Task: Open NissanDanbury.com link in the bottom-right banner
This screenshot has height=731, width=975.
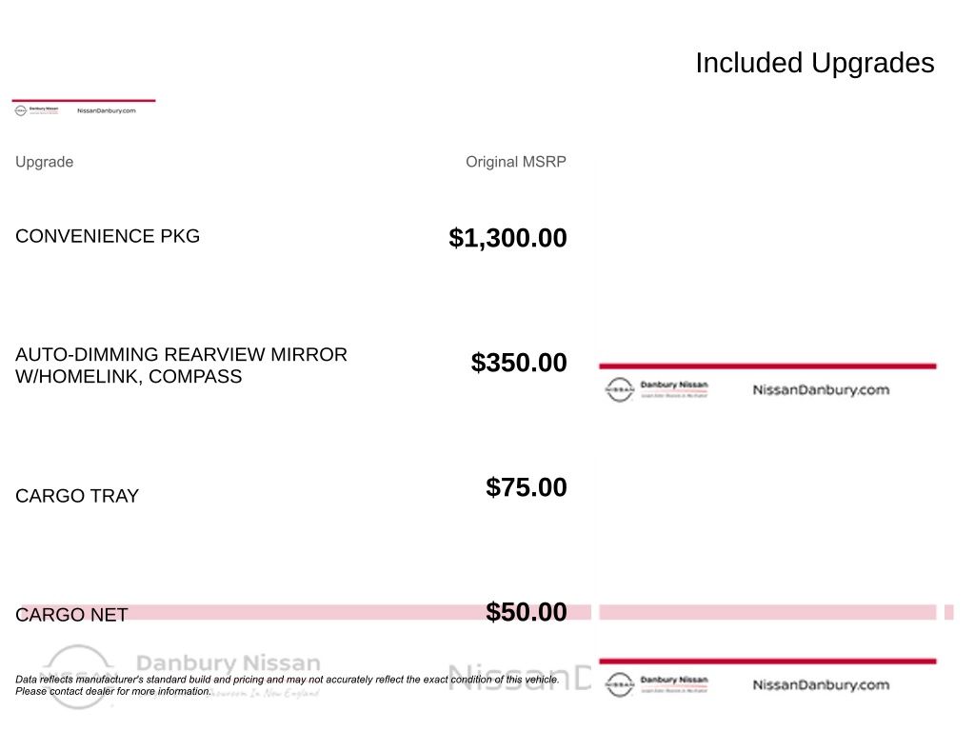Action: [820, 684]
